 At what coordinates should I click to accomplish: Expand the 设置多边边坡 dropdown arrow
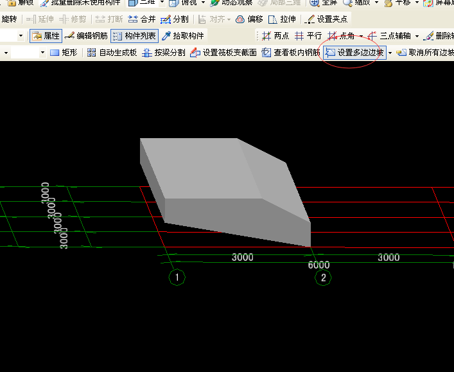tap(390, 53)
